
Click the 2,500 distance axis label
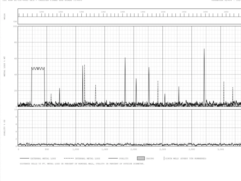pos(163,149)
